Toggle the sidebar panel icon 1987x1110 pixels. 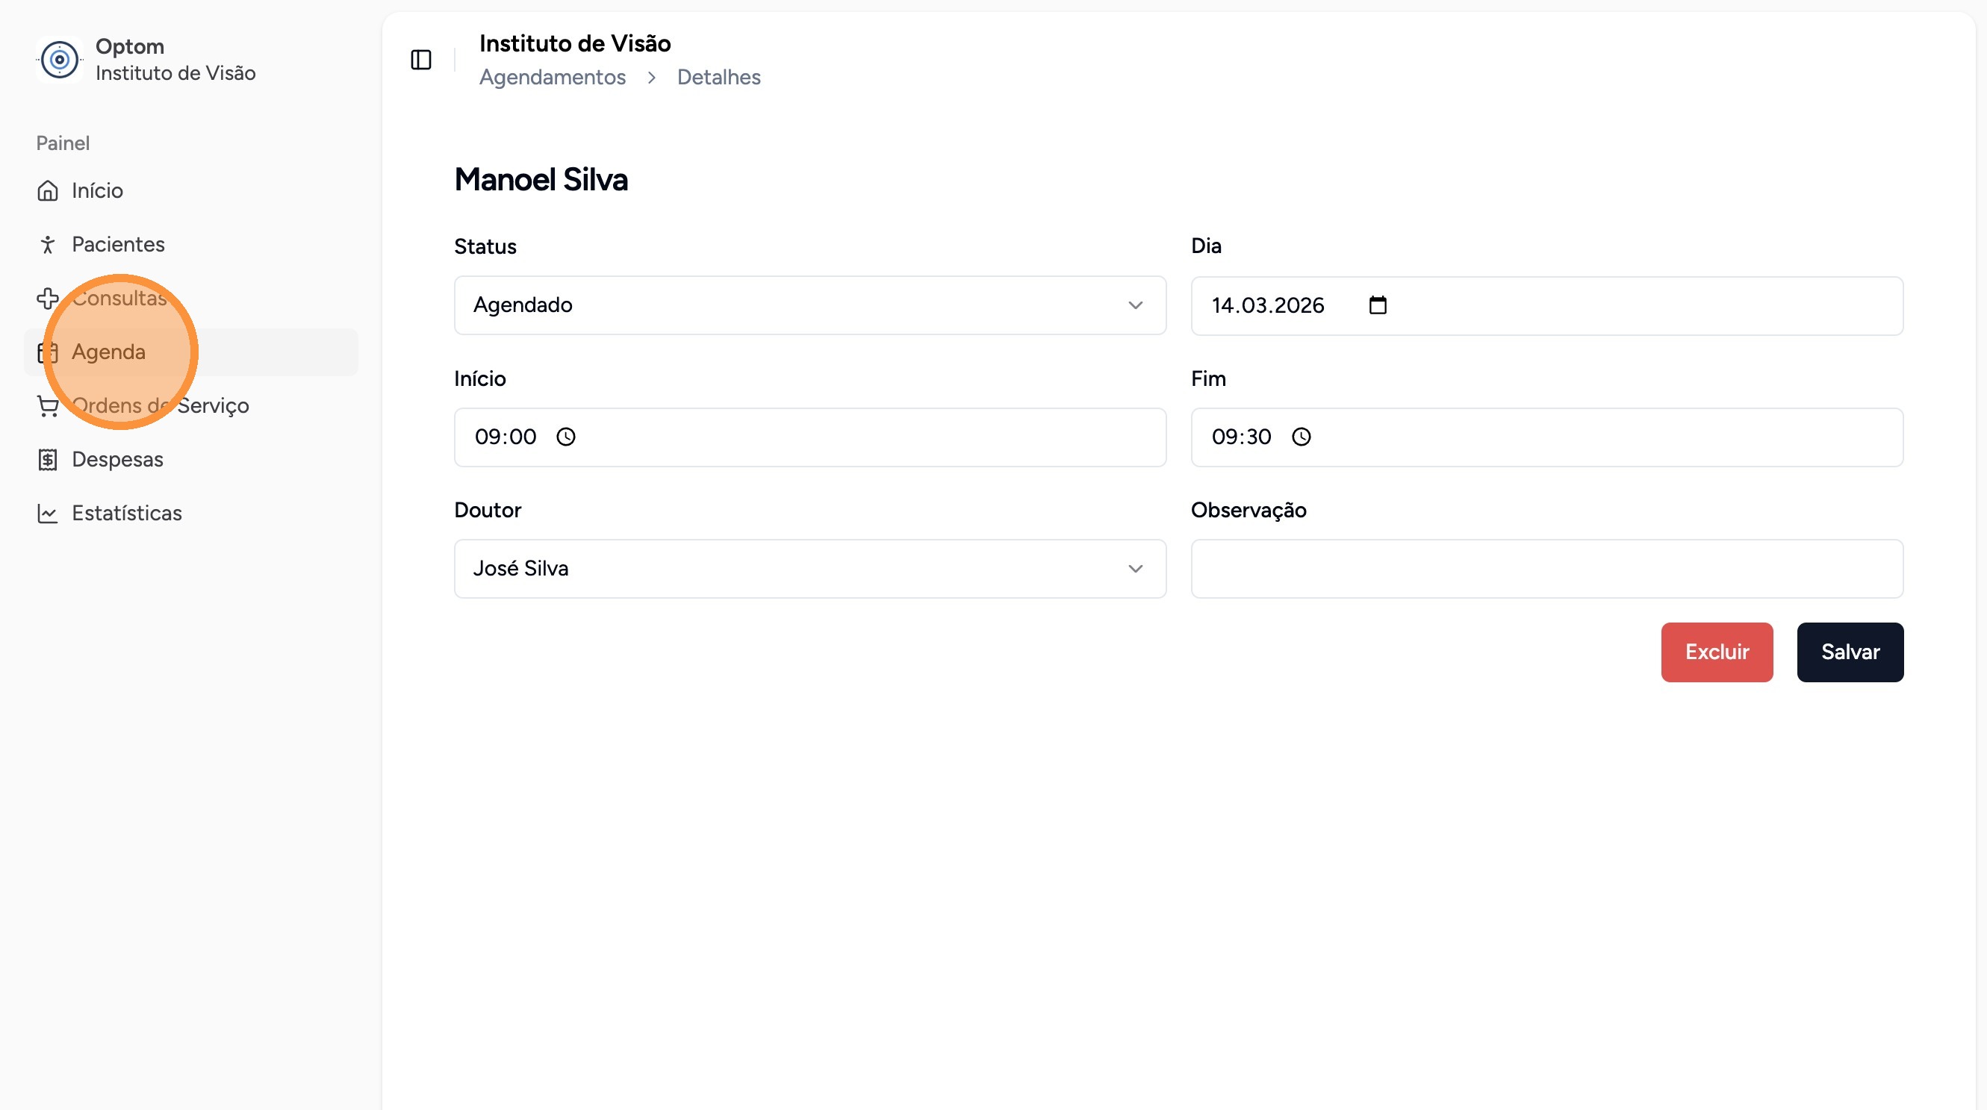(420, 60)
